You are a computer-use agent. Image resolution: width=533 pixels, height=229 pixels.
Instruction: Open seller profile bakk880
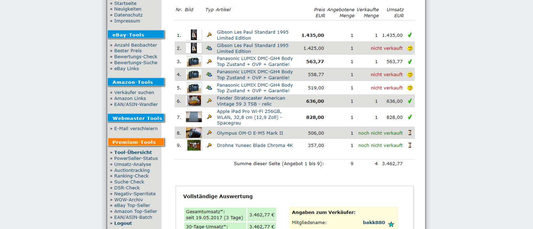374,223
